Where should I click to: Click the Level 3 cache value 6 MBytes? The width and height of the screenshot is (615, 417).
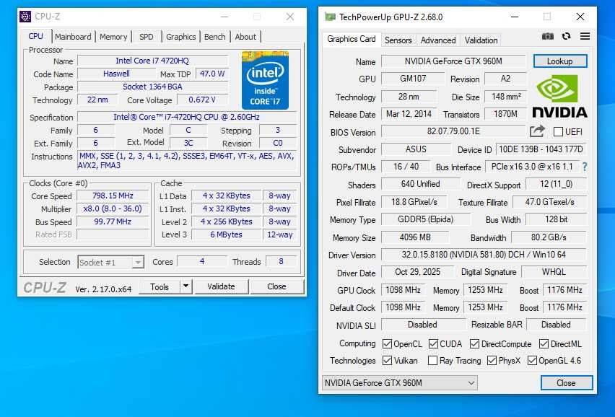tap(227, 234)
